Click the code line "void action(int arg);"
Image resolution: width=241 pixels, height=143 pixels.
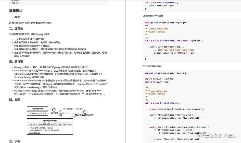tap(162, 6)
